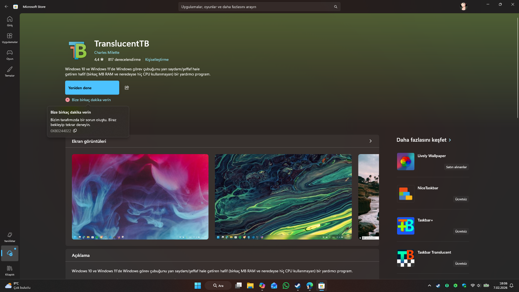Click Ücretsiz button for NiceTaskbar
The height and width of the screenshot is (292, 519).
pos(461,199)
